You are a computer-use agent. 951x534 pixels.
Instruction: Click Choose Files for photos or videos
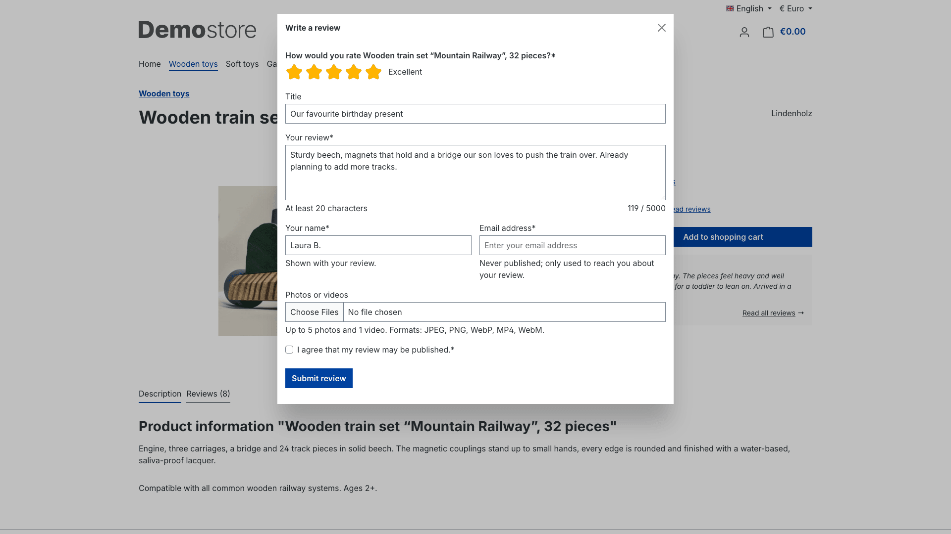tap(315, 312)
